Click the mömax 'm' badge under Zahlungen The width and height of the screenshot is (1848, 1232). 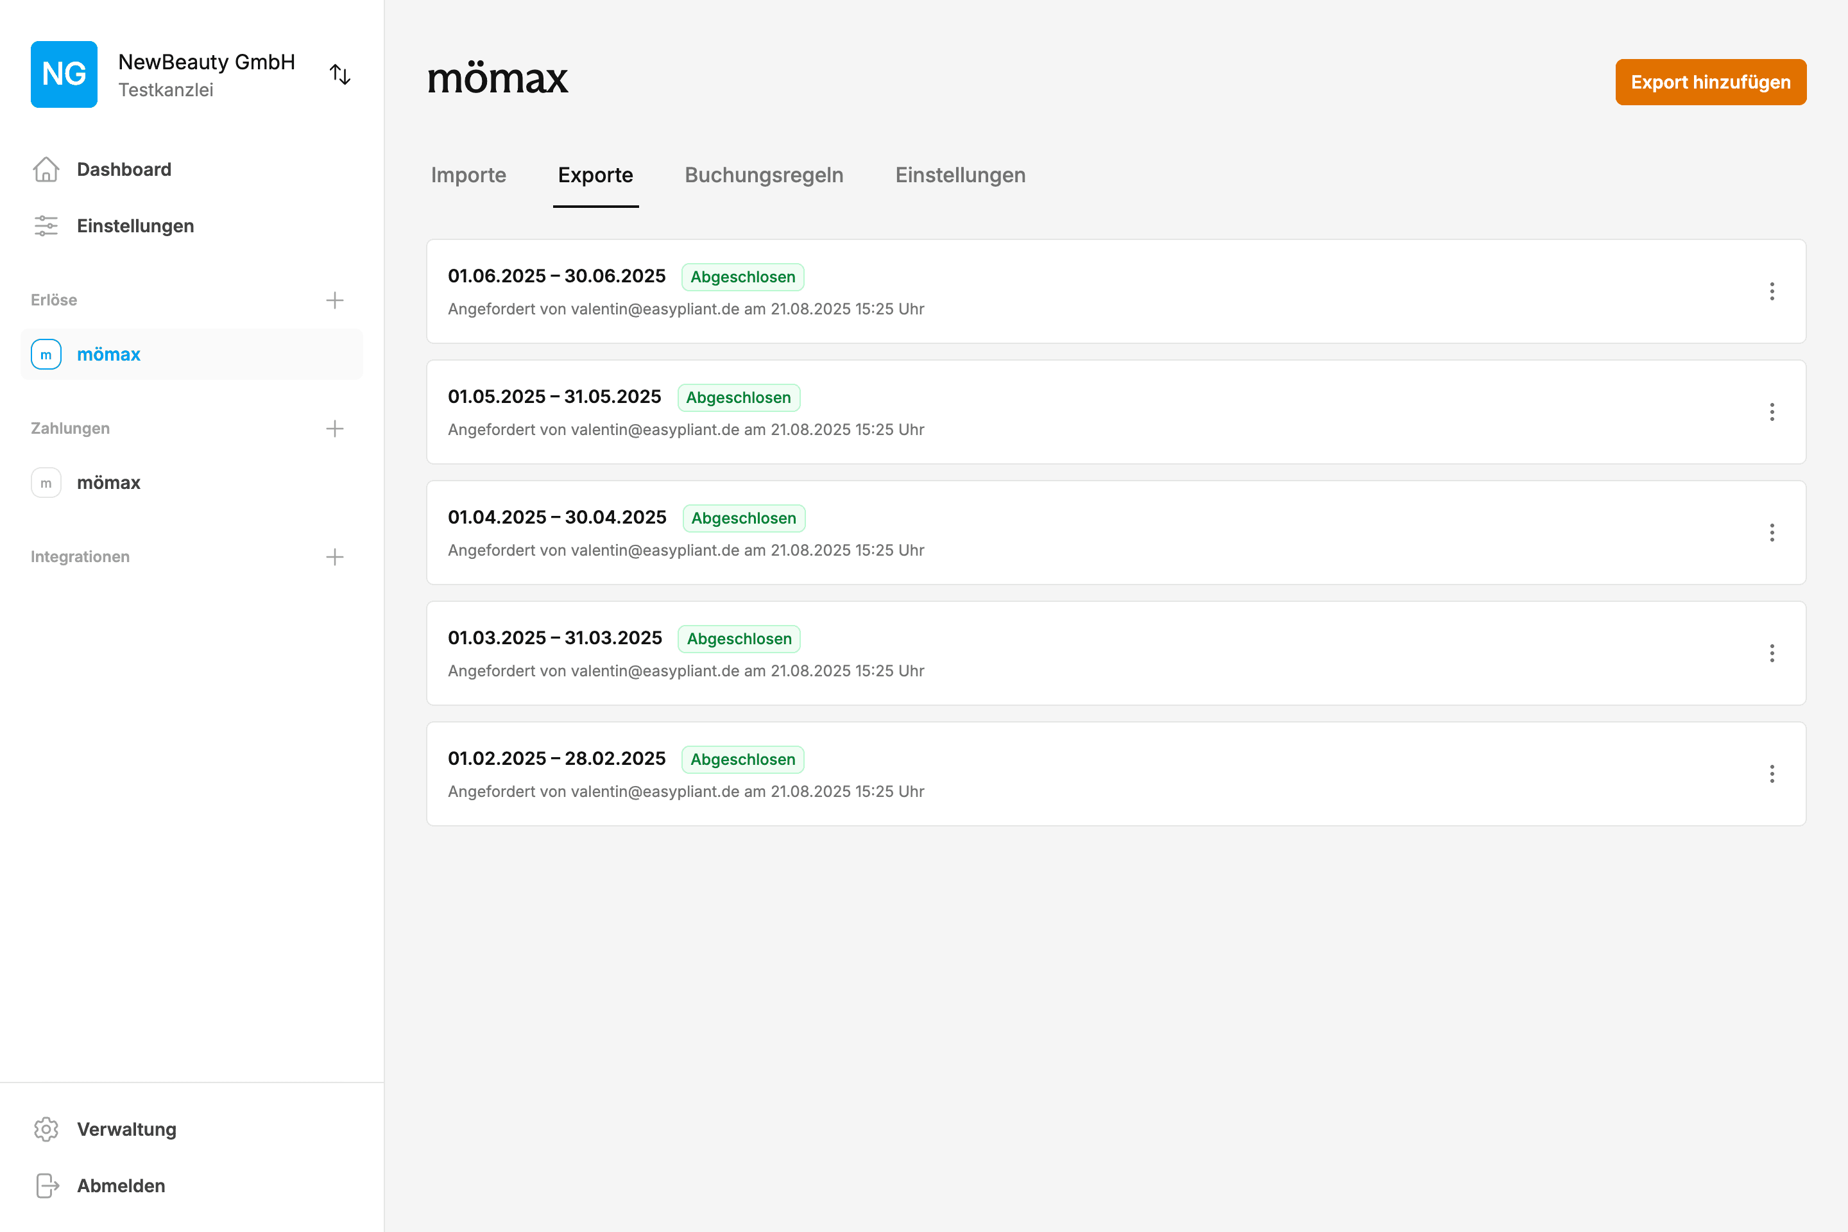pyautogui.click(x=46, y=483)
